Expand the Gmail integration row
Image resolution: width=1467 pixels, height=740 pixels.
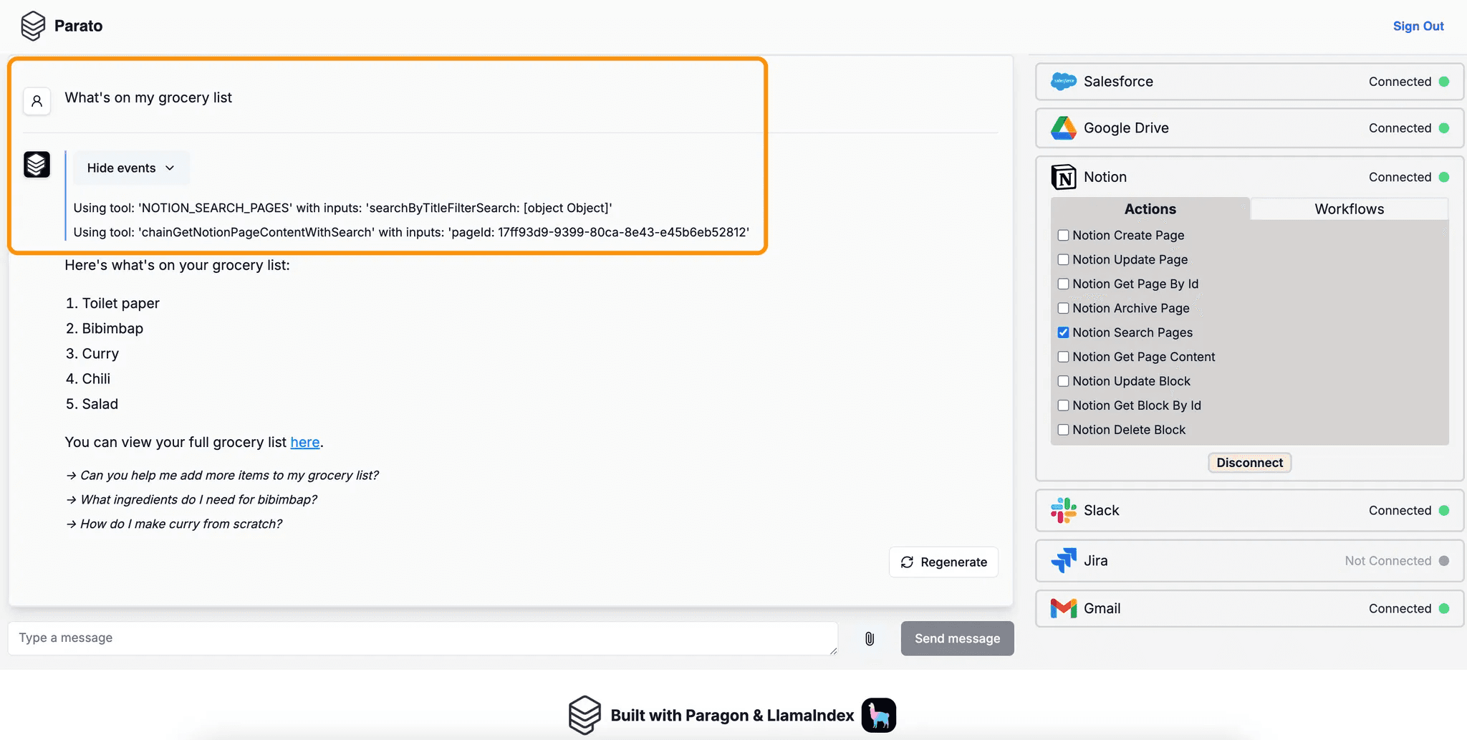(1249, 609)
